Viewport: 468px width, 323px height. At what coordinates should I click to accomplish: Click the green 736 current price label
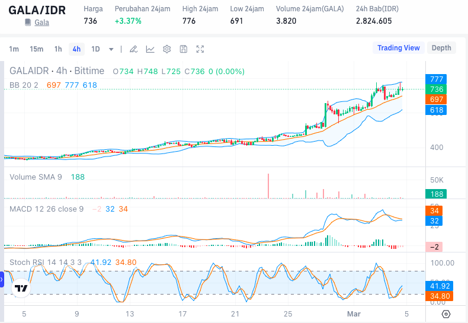click(x=436, y=89)
